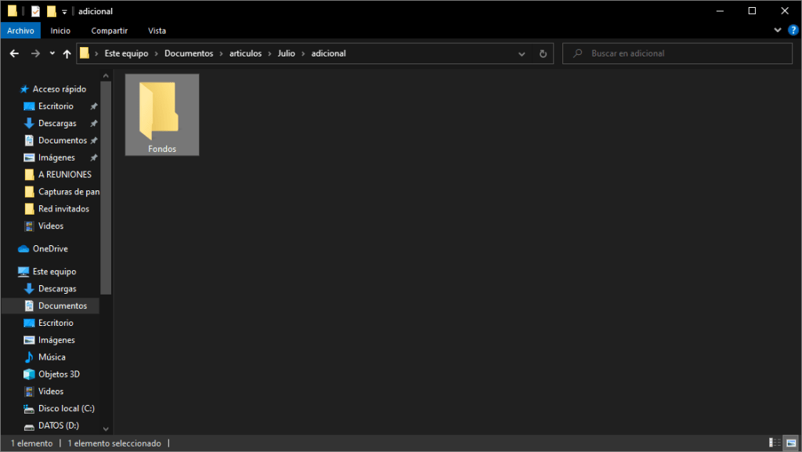Image resolution: width=802 pixels, height=452 pixels.
Task: Switch to details view layout icon
Action: click(773, 443)
